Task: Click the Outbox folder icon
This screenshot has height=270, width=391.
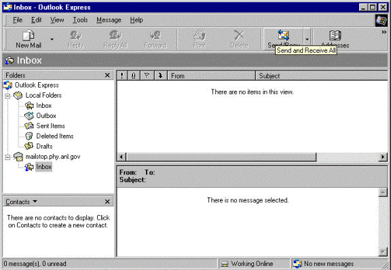Action: click(29, 116)
